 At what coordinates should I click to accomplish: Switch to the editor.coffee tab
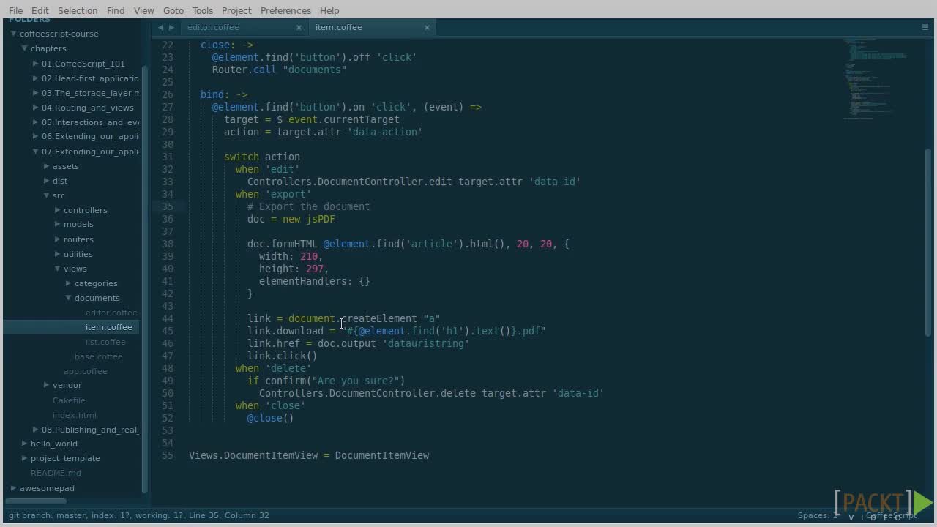click(213, 27)
